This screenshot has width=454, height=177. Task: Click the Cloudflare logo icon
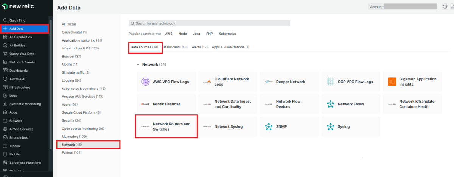pyautogui.click(x=207, y=82)
